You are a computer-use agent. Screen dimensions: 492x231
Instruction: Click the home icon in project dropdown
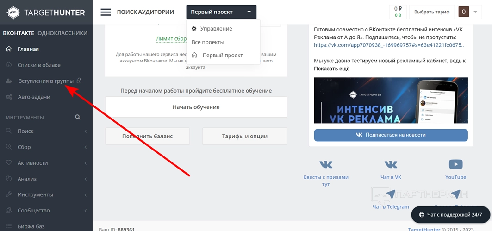pos(194,55)
